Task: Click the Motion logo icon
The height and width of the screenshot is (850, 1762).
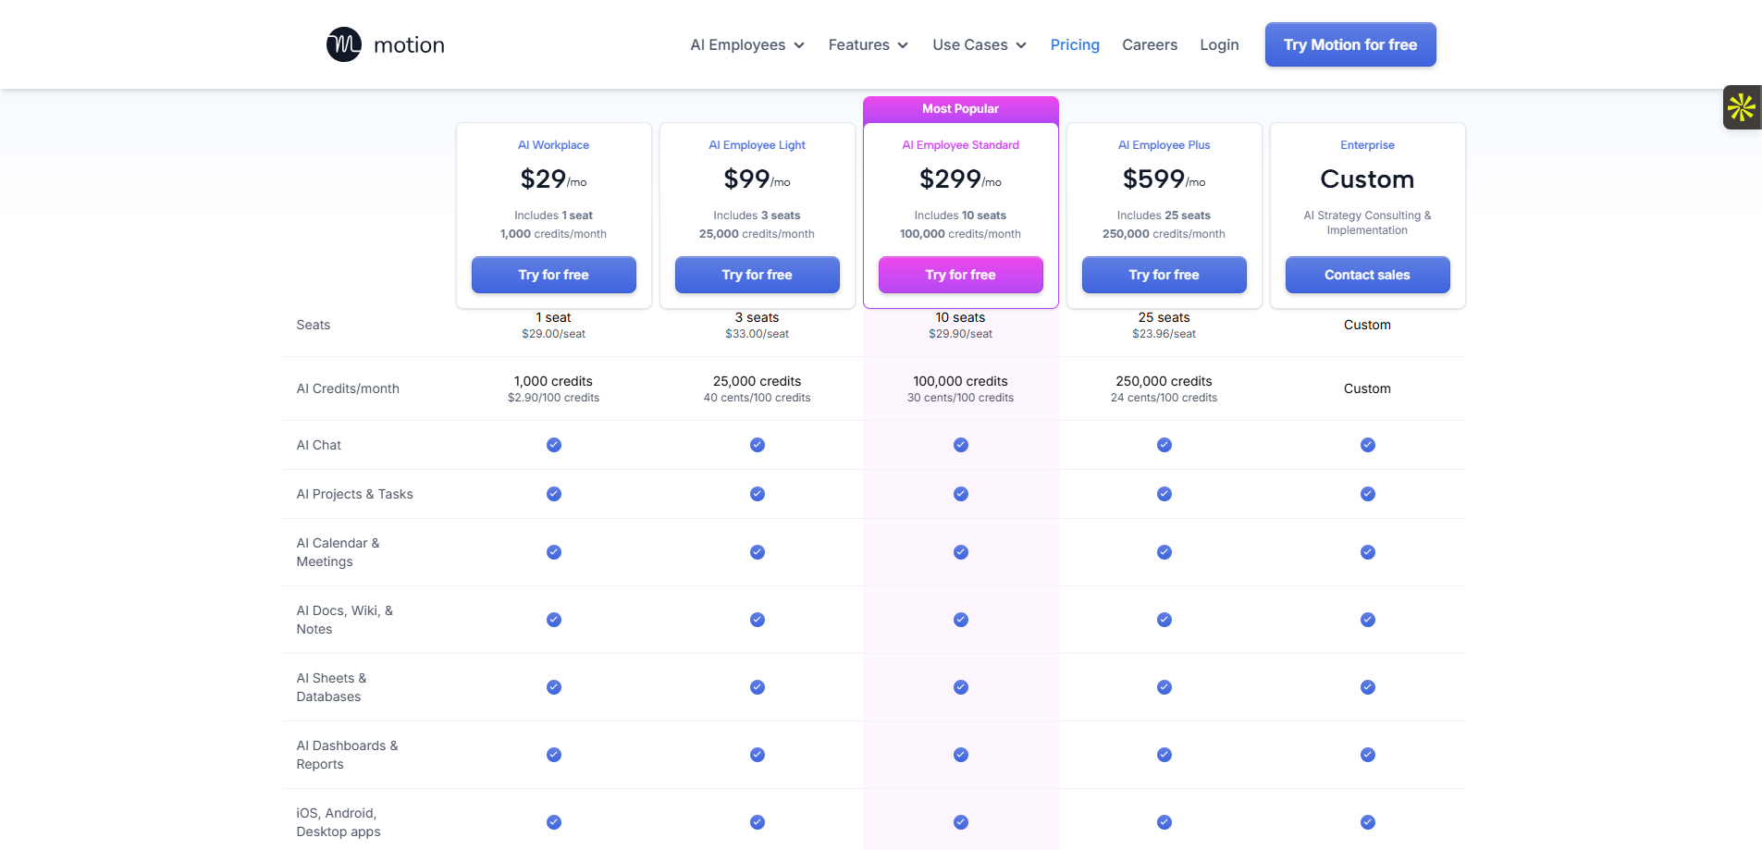Action: click(344, 44)
